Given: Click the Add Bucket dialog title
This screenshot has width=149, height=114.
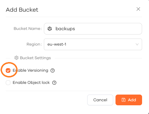Looking at the screenshot, I should (x=22, y=10).
